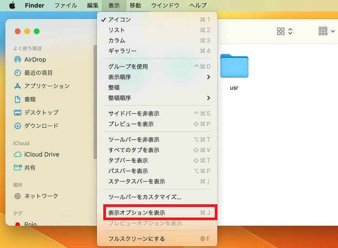The image size is (338, 248).
Task: Toggle グループを使用 option
Action: (157, 66)
